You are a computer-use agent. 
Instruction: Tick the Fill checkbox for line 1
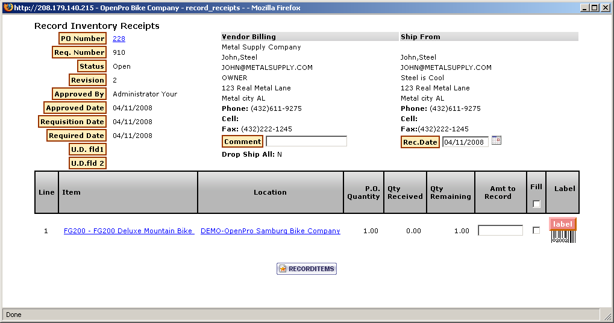coord(536,230)
